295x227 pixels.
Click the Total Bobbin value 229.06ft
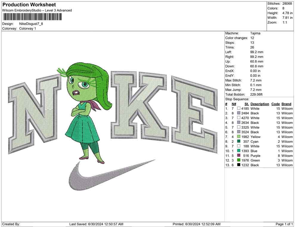pyautogui.click(x=256, y=94)
